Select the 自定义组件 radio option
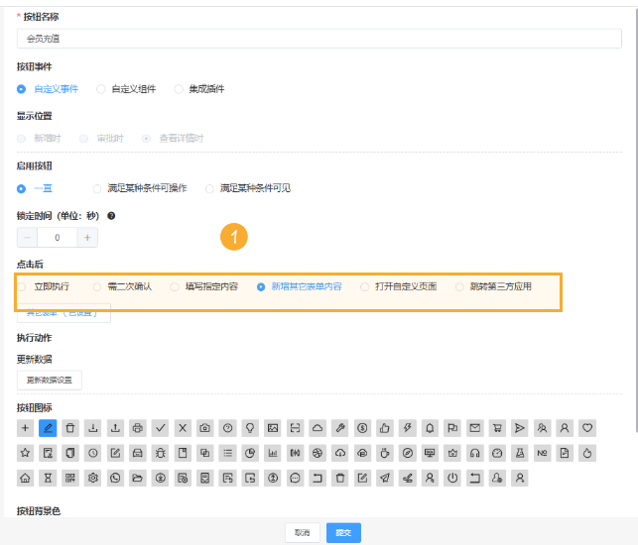 point(101,89)
